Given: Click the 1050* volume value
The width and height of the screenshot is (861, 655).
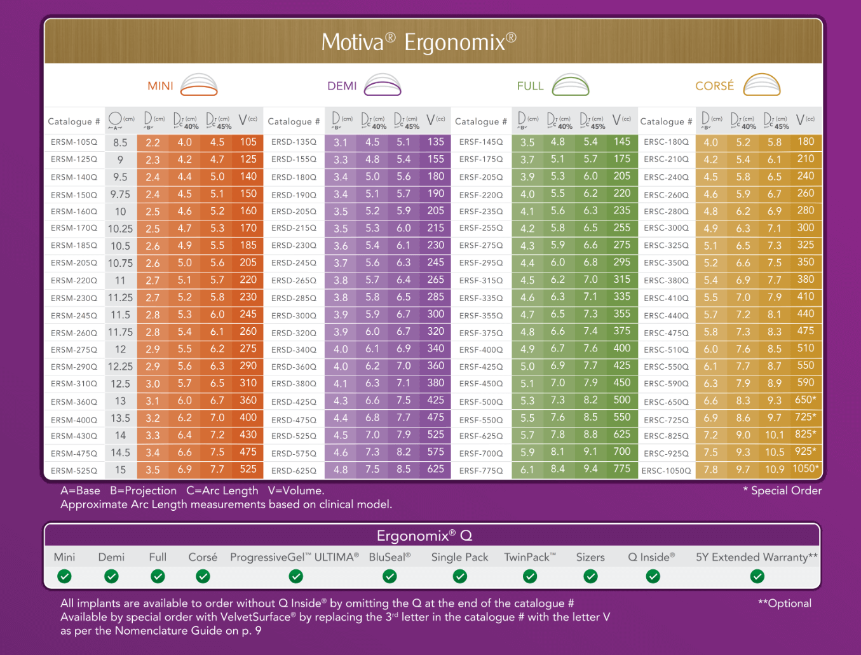Looking at the screenshot, I should tap(806, 469).
